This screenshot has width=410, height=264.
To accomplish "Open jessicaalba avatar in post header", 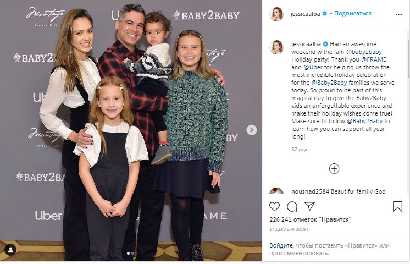I will point(276,14).
